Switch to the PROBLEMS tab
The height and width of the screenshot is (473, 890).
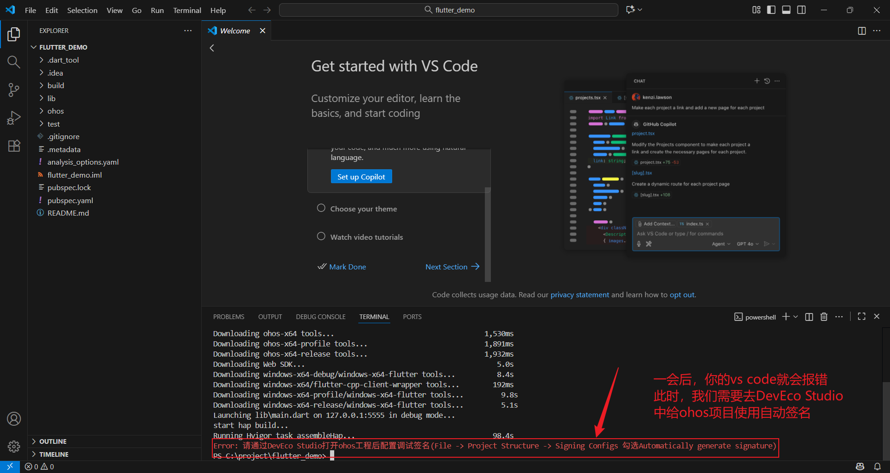pos(229,317)
